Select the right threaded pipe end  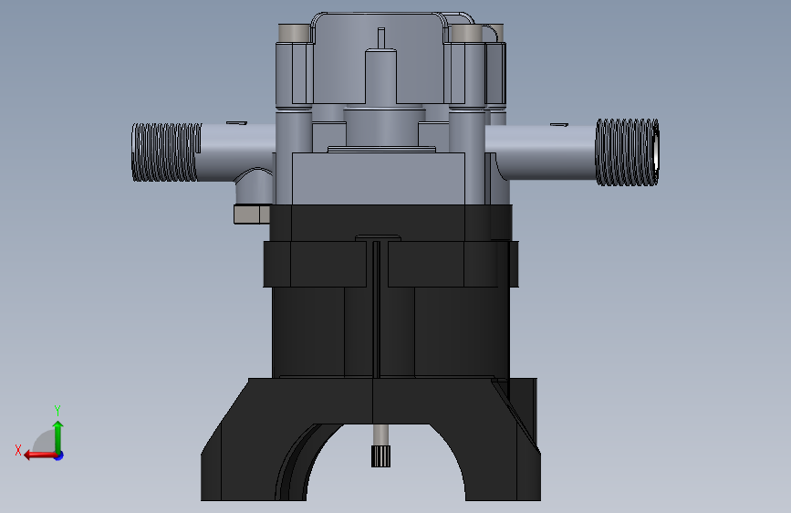[x=628, y=152]
